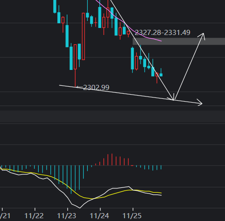225x221 pixels.
Task: Select the 11/25 date axis label
Action: 132,216
